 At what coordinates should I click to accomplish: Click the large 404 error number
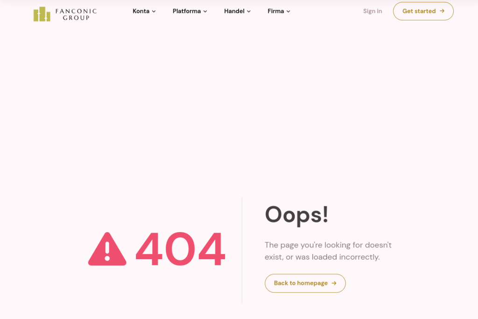pyautogui.click(x=181, y=249)
